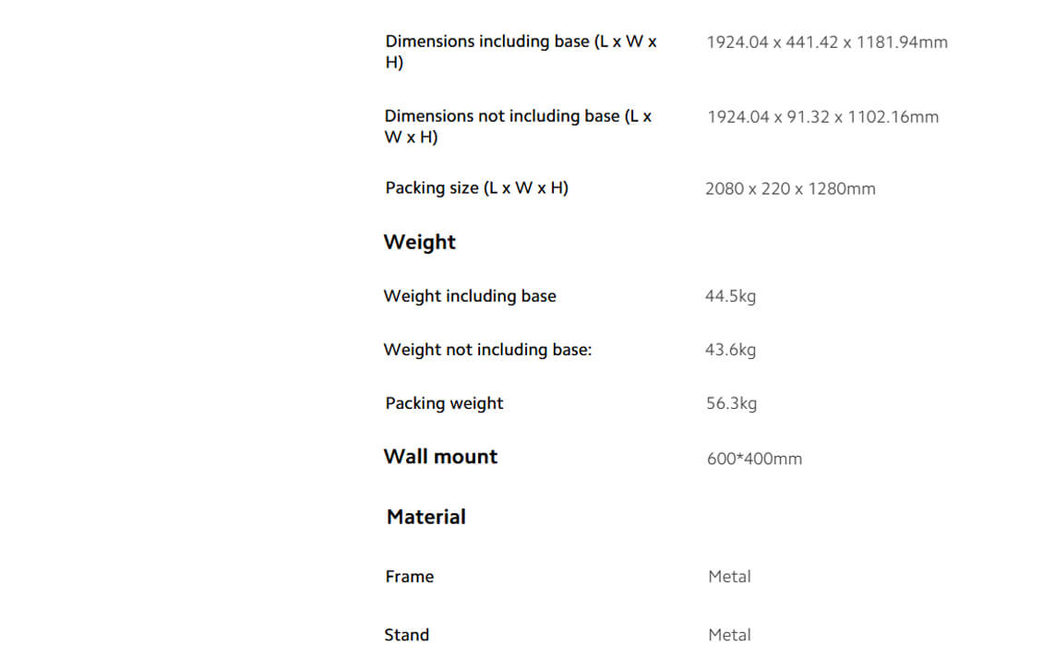Click the "Wall mount" heading
The height and width of the screenshot is (646, 1054).
440,457
